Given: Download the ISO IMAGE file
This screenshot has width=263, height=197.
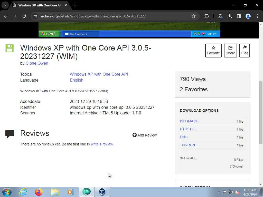Looking at the screenshot, I should tap(189, 121).
